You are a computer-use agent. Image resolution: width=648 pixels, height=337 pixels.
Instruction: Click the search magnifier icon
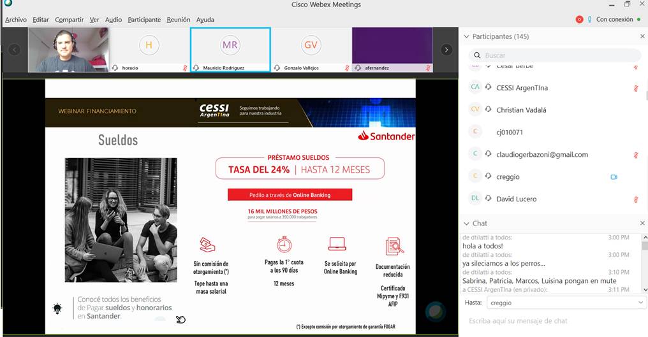[477, 55]
